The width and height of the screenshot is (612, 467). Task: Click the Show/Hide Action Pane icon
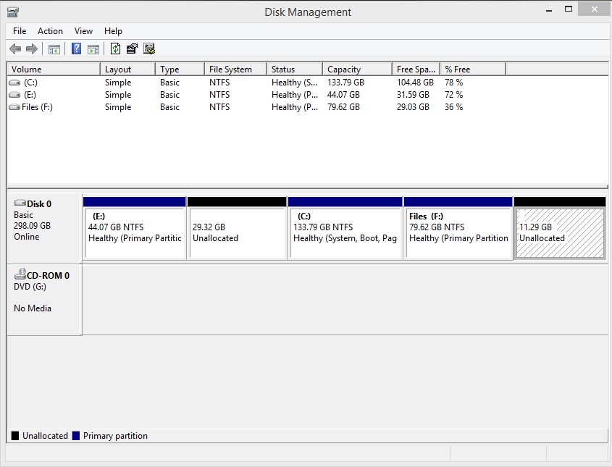click(94, 49)
